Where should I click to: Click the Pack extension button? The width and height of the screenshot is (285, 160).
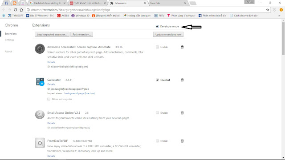(x=81, y=35)
